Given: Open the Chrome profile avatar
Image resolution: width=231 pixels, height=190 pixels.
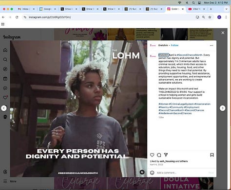Looking at the screenshot, I should pyautogui.click(x=219, y=17).
